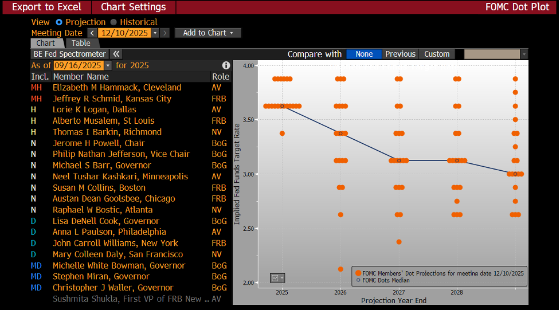Select the Lorie K Logan, Dallas row
Viewport: 560px width, 310px height.
(131, 109)
